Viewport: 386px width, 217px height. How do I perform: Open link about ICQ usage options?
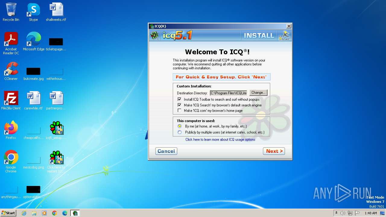click(x=220, y=140)
